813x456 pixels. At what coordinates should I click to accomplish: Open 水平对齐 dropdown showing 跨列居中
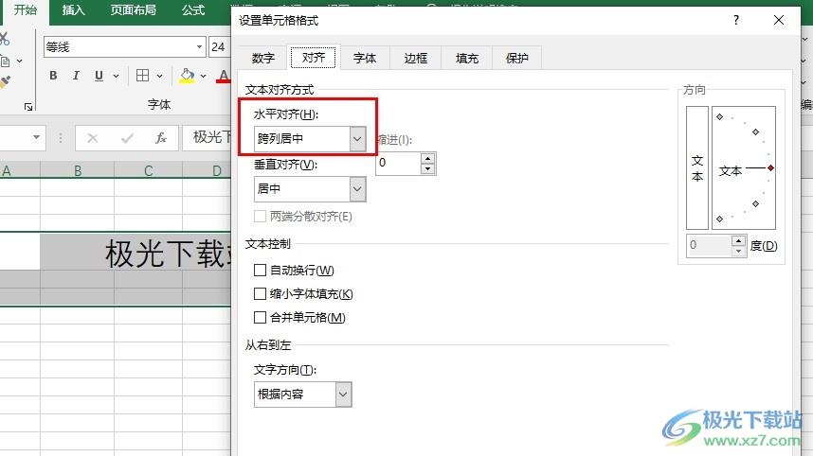coord(310,139)
